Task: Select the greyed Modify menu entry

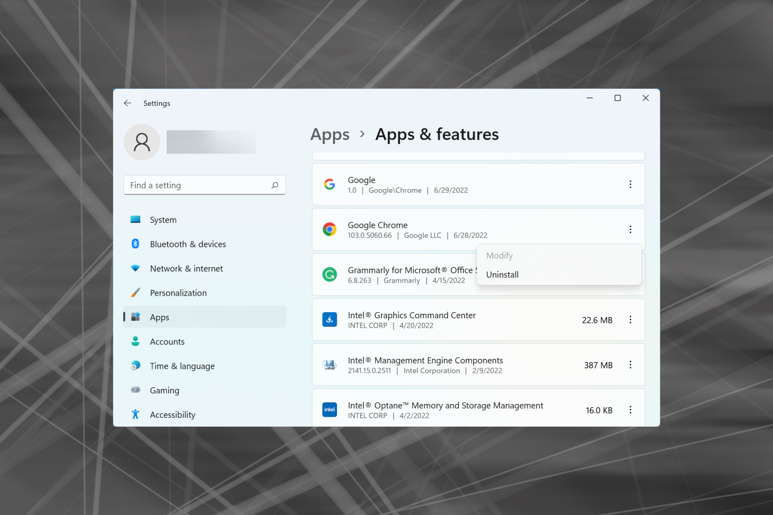Action: [x=559, y=255]
